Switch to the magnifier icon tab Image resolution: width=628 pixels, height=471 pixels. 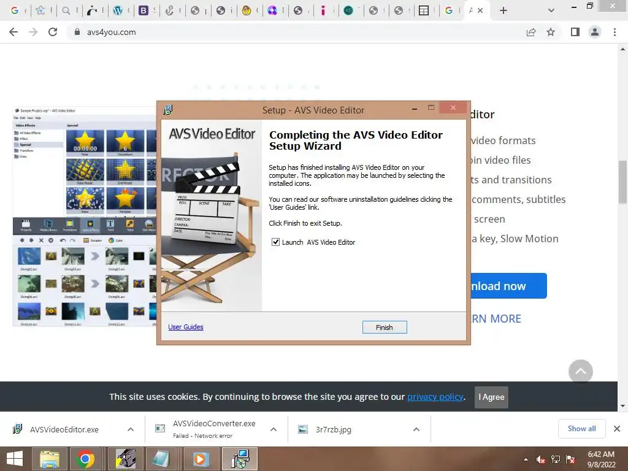[x=66, y=11]
